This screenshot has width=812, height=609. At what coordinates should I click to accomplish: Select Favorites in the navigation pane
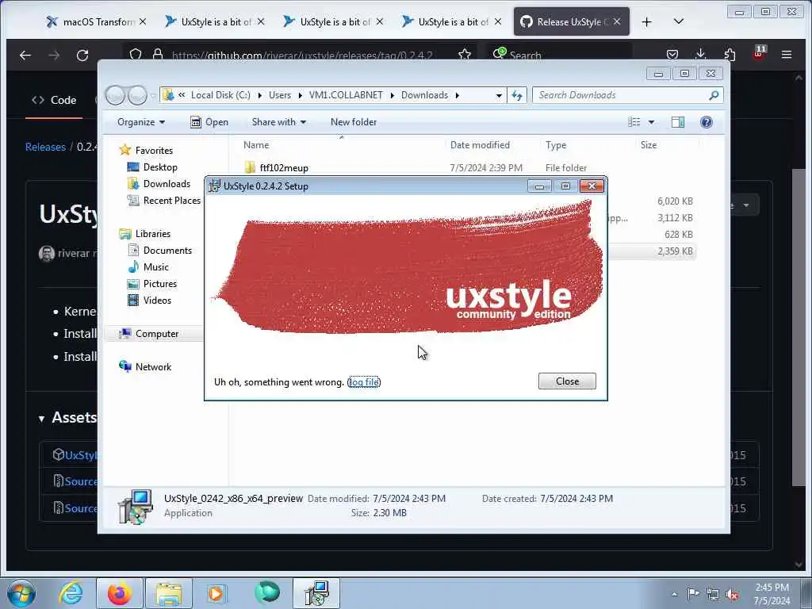click(154, 151)
